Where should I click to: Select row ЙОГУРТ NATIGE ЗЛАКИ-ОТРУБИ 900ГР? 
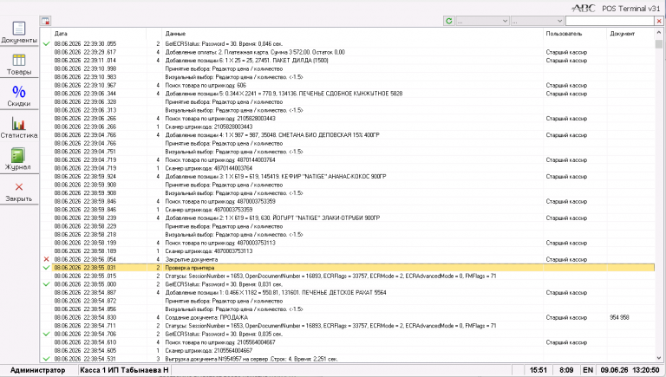[x=348, y=218]
